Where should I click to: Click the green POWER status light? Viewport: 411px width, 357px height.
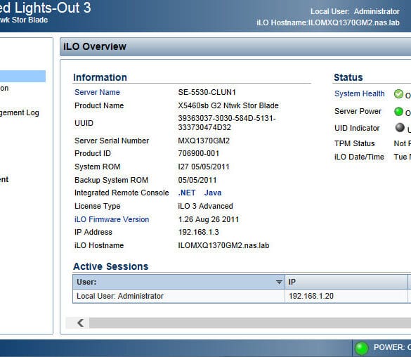361,348
